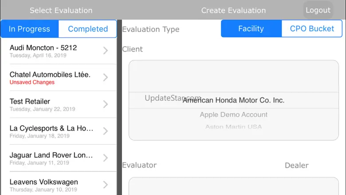Show Completed evaluations

tap(88, 29)
